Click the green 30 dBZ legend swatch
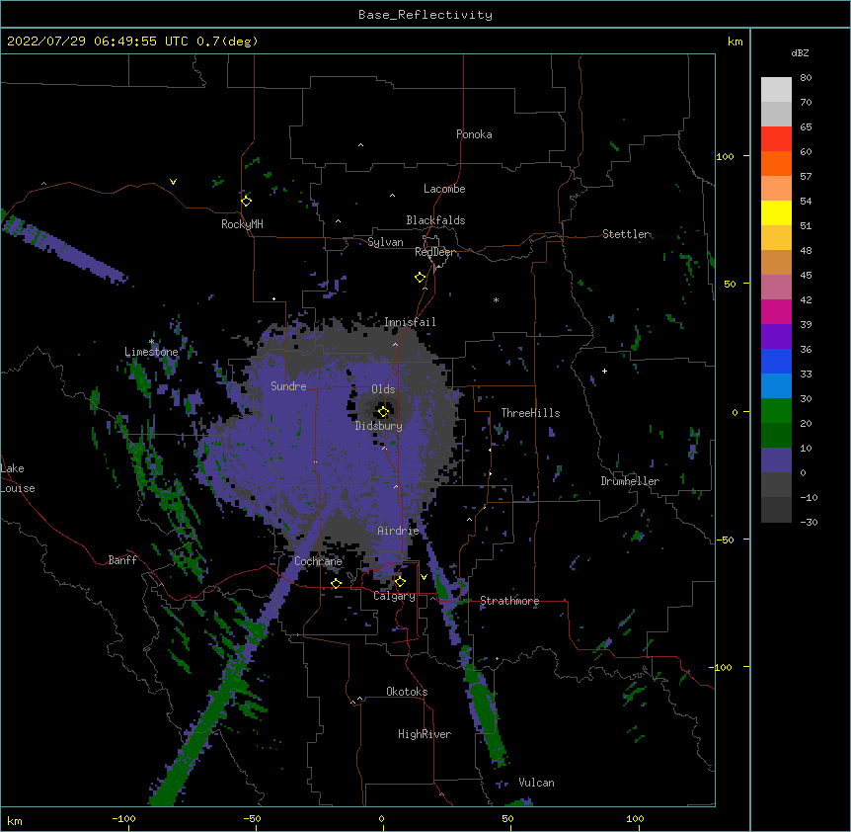 coord(776,411)
